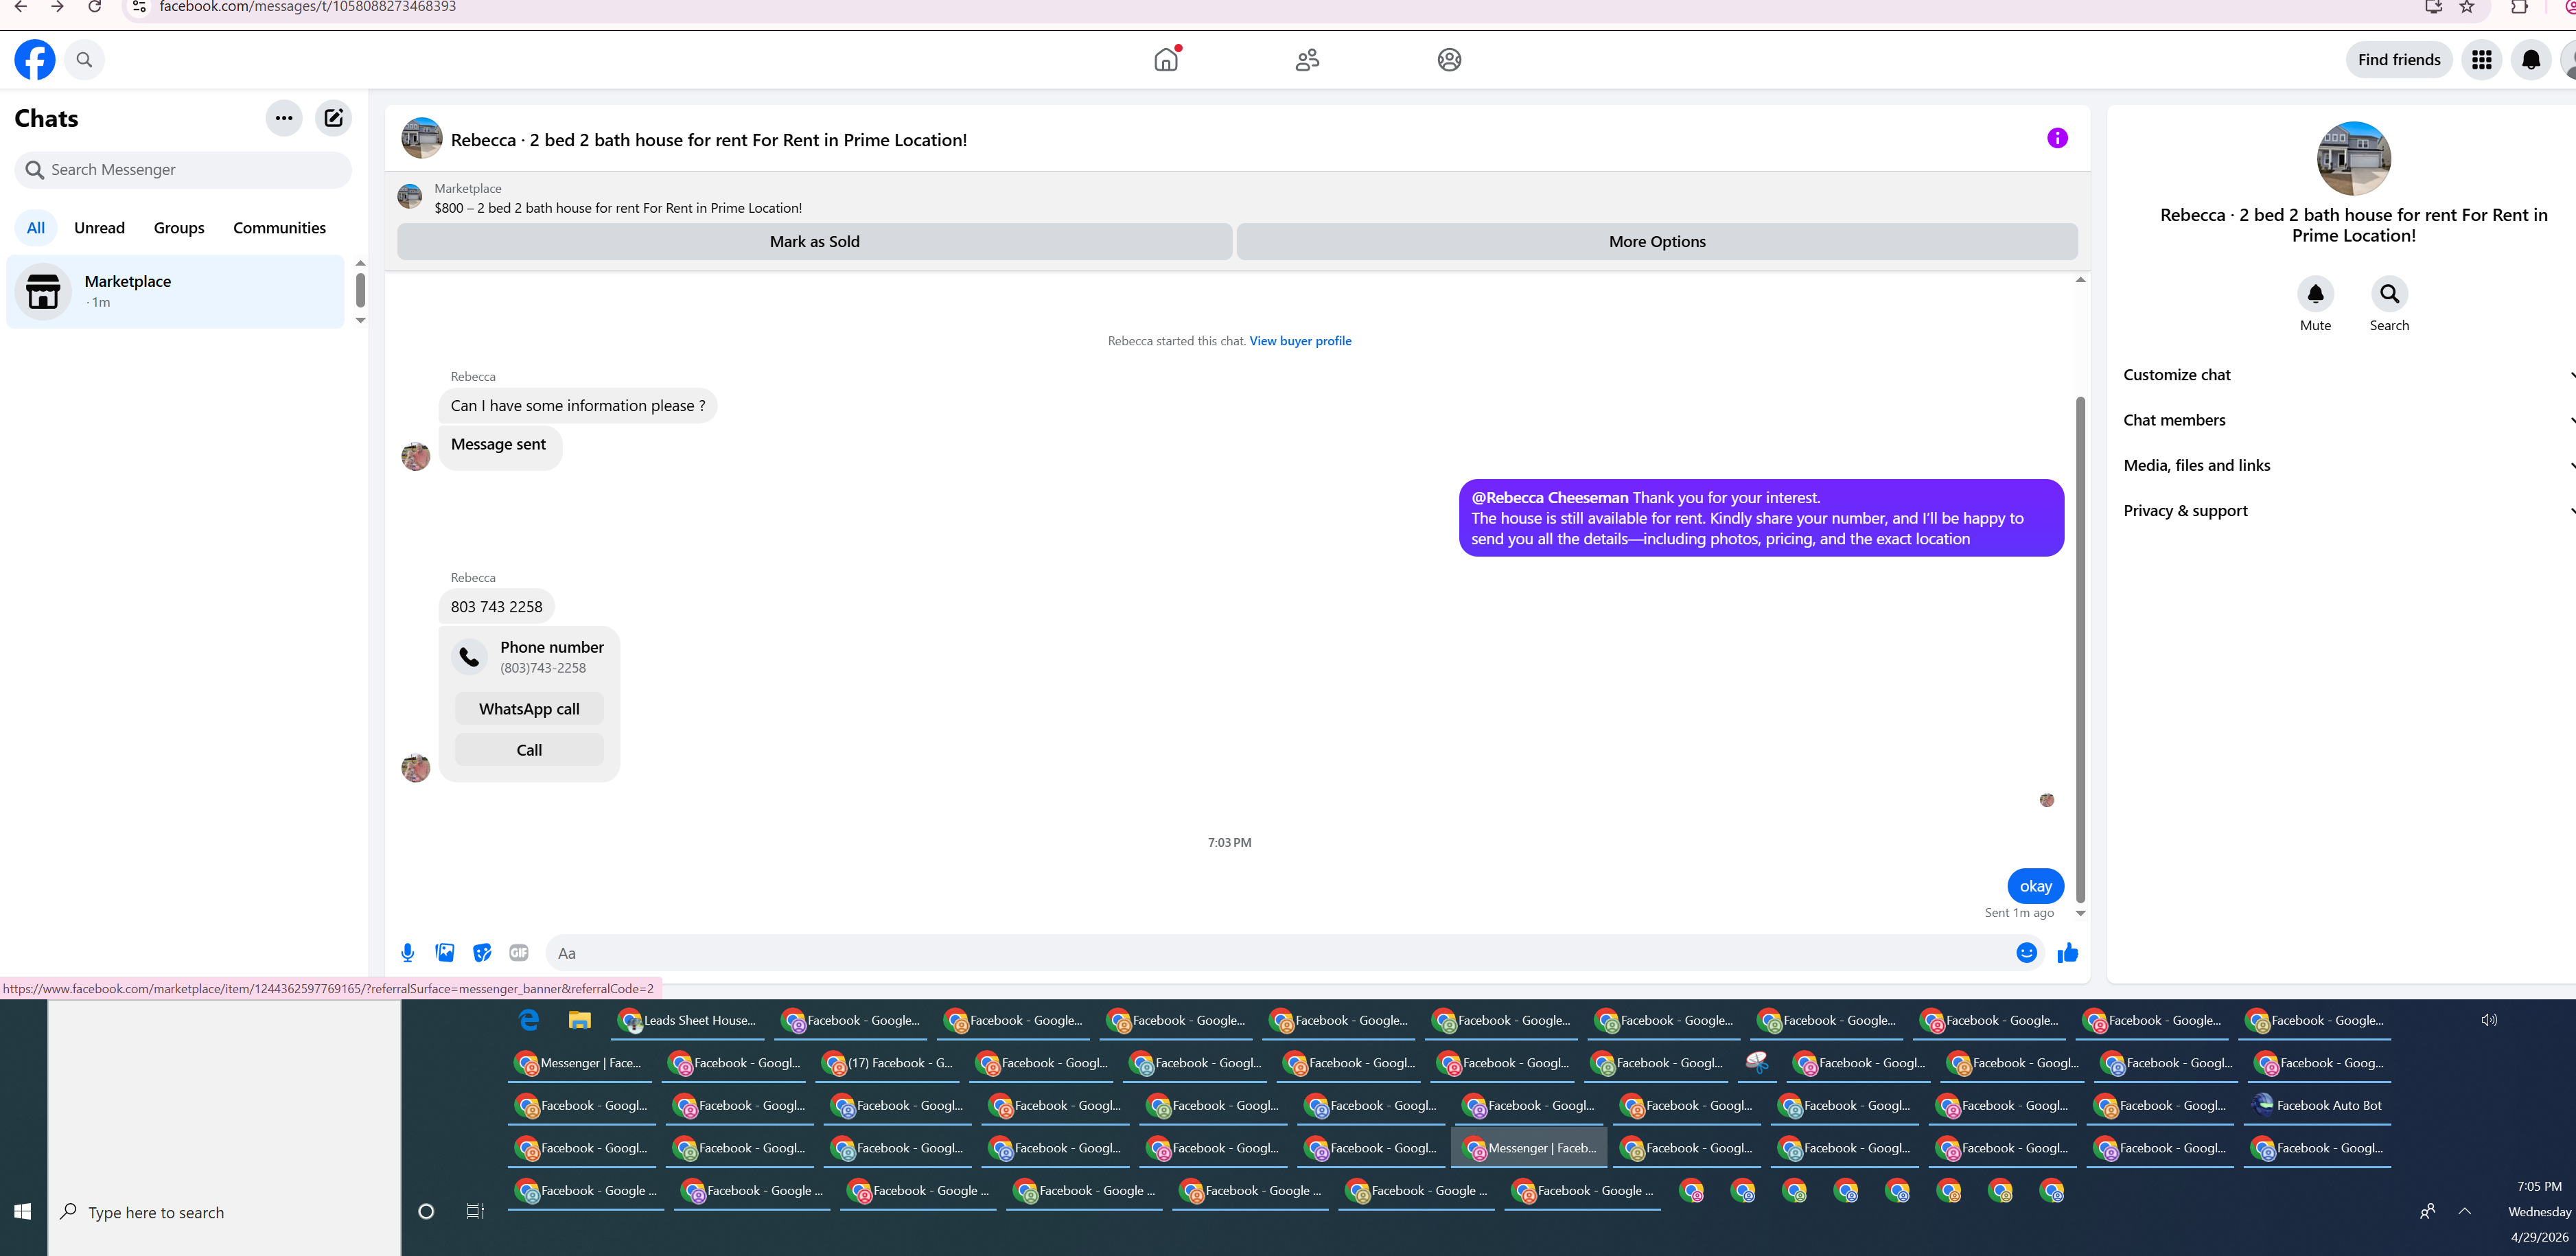Open the attach photo icon

click(x=445, y=953)
